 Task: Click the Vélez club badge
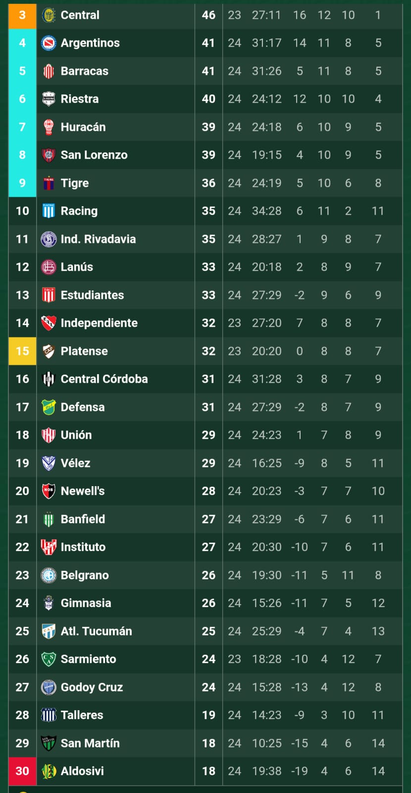tap(49, 463)
